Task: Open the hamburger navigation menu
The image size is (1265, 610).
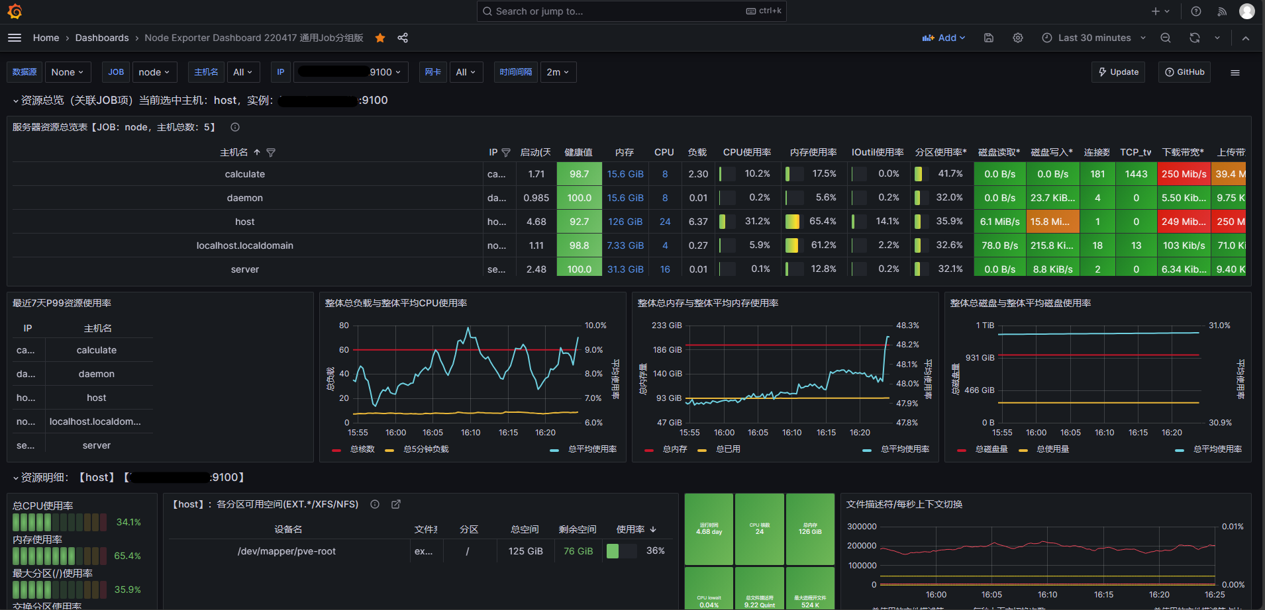Action: pos(15,38)
